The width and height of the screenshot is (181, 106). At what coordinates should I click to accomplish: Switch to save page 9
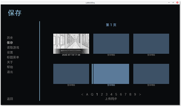(135, 94)
